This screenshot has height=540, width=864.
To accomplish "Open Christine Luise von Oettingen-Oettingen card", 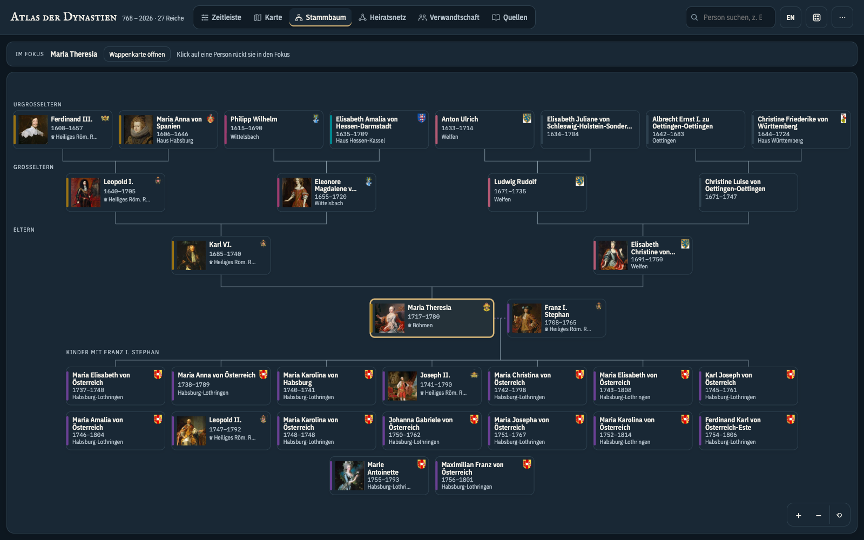I will 748,192.
